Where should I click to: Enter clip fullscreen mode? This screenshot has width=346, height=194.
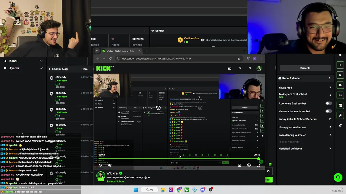258,165
